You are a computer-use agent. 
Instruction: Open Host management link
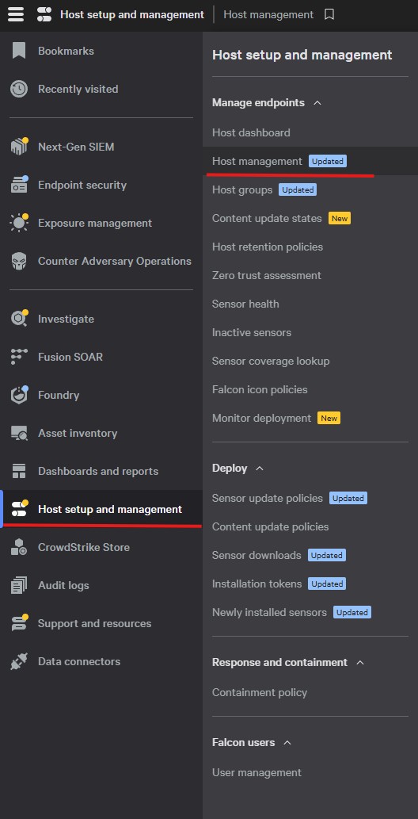(256, 162)
